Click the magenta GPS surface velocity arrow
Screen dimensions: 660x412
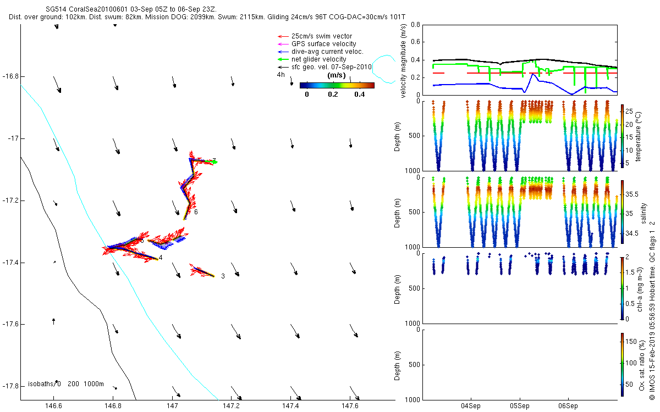[283, 44]
